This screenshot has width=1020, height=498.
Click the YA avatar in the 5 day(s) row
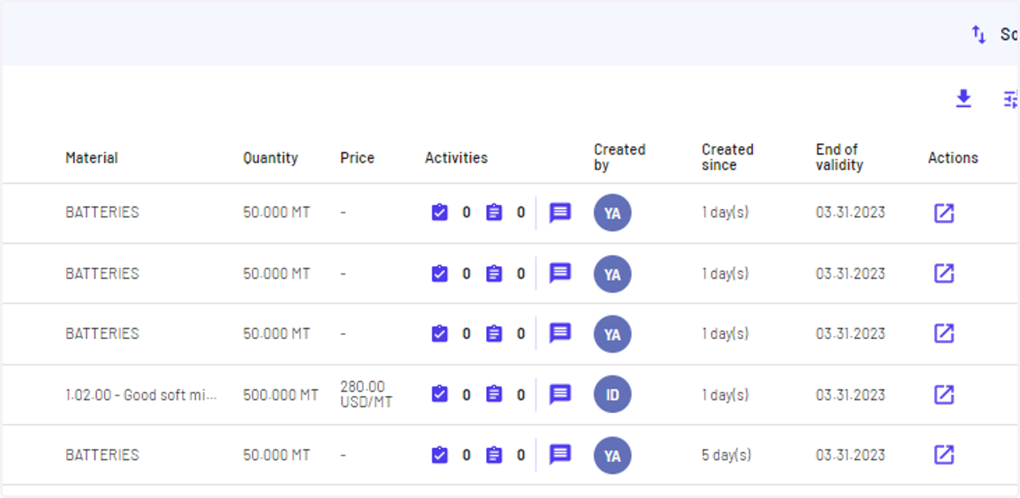tap(613, 456)
